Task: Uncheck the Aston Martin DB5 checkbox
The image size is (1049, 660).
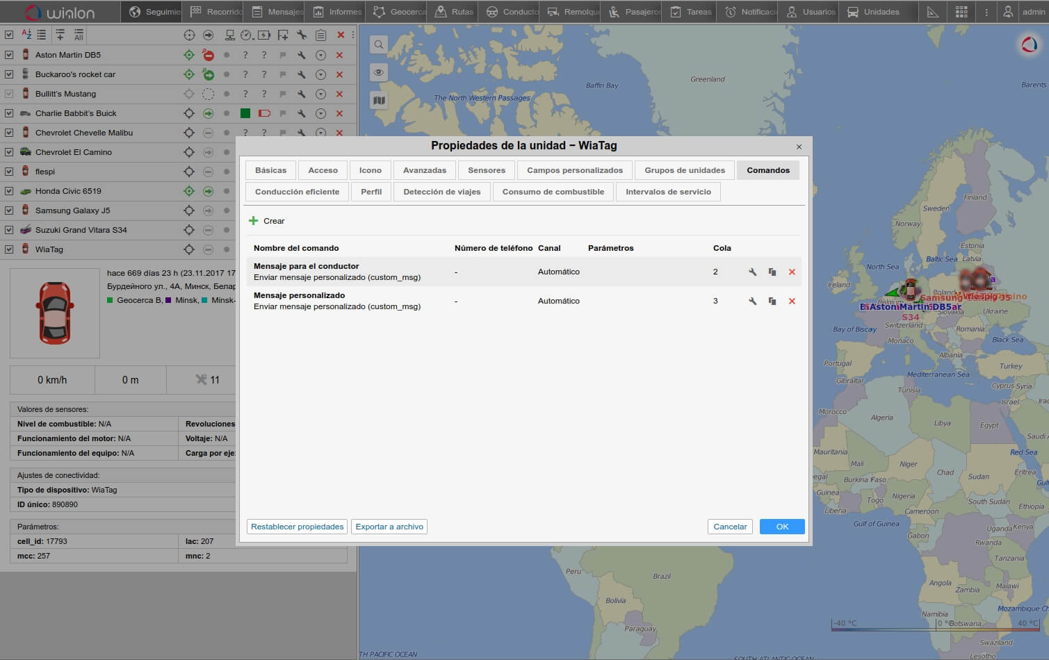Action: click(9, 55)
